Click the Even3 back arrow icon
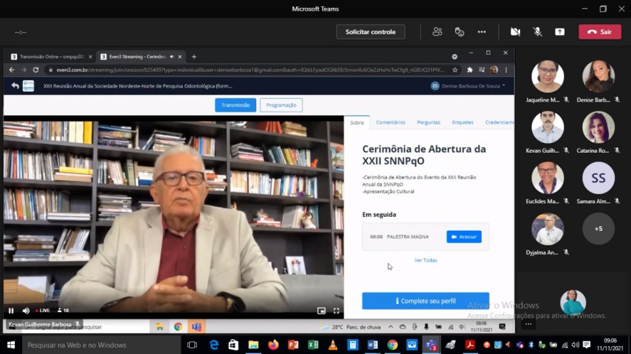 (x=15, y=86)
